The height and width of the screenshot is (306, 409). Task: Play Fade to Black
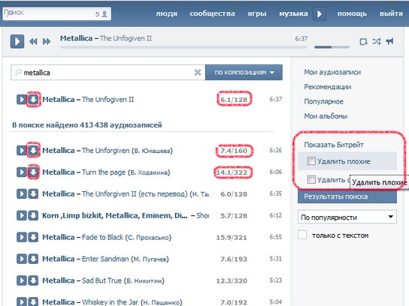click(x=22, y=237)
